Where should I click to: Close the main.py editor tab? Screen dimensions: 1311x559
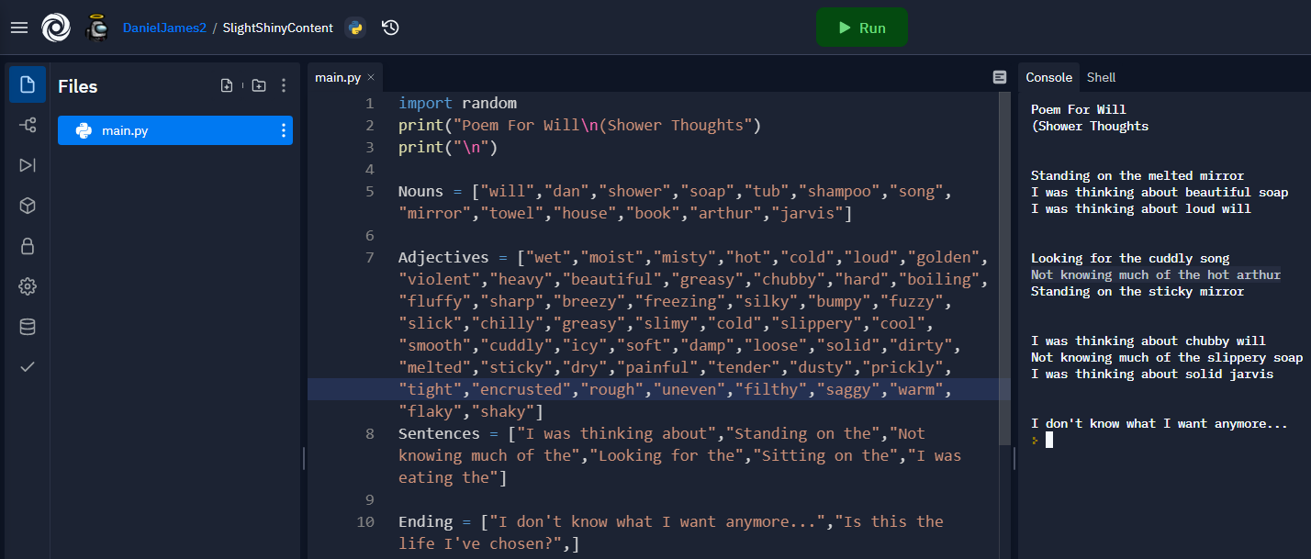(371, 77)
